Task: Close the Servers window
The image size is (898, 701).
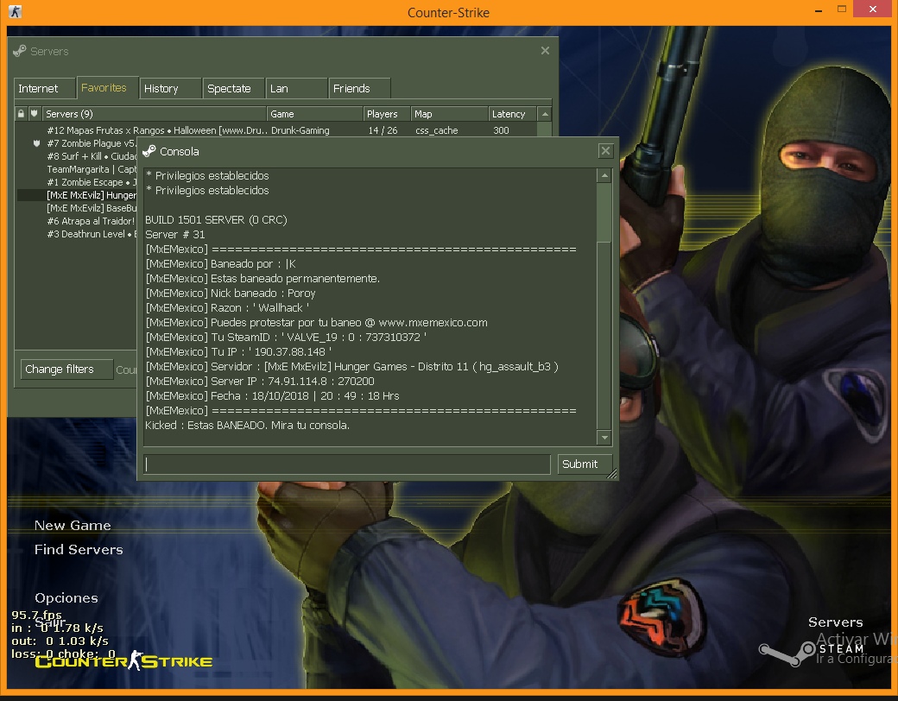Action: pos(545,51)
